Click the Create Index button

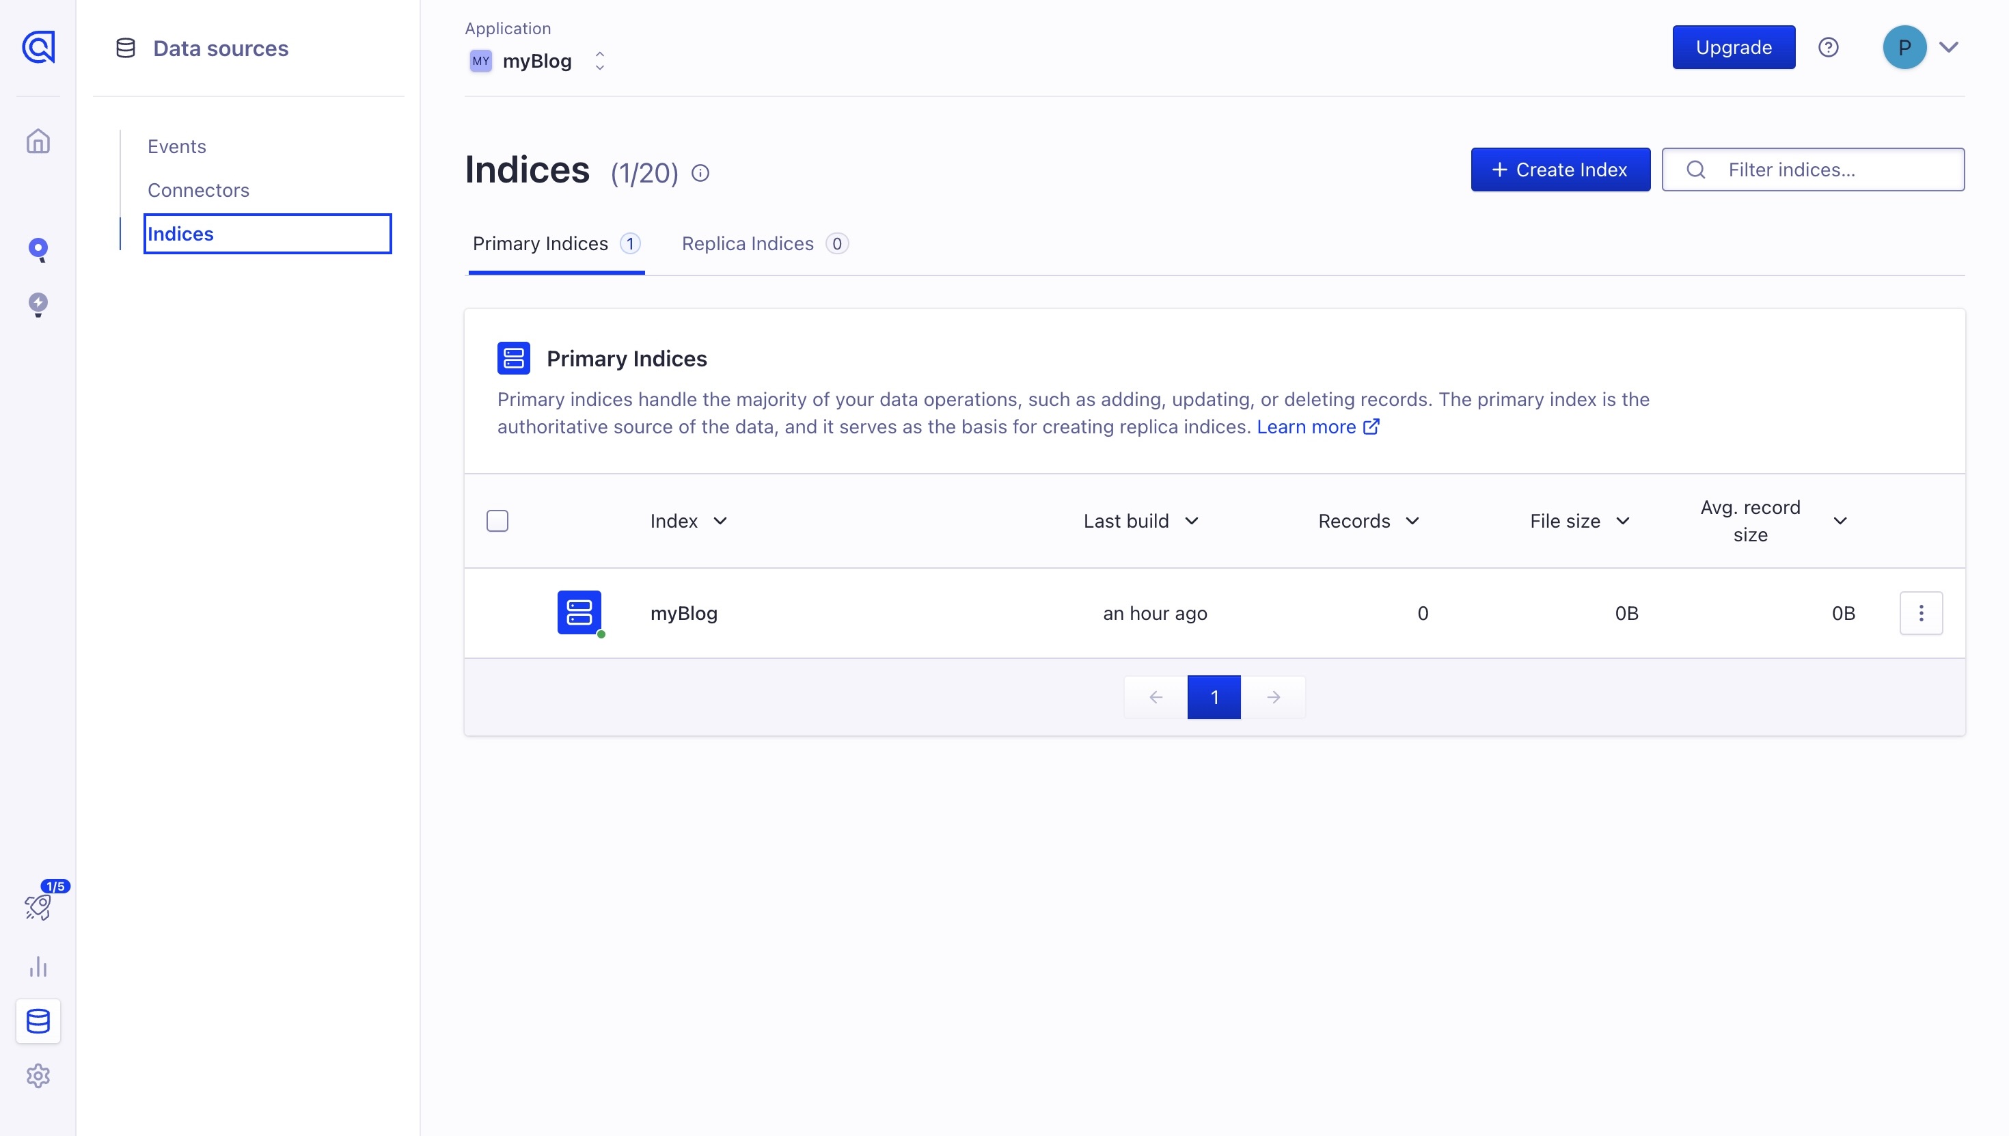pyautogui.click(x=1560, y=170)
